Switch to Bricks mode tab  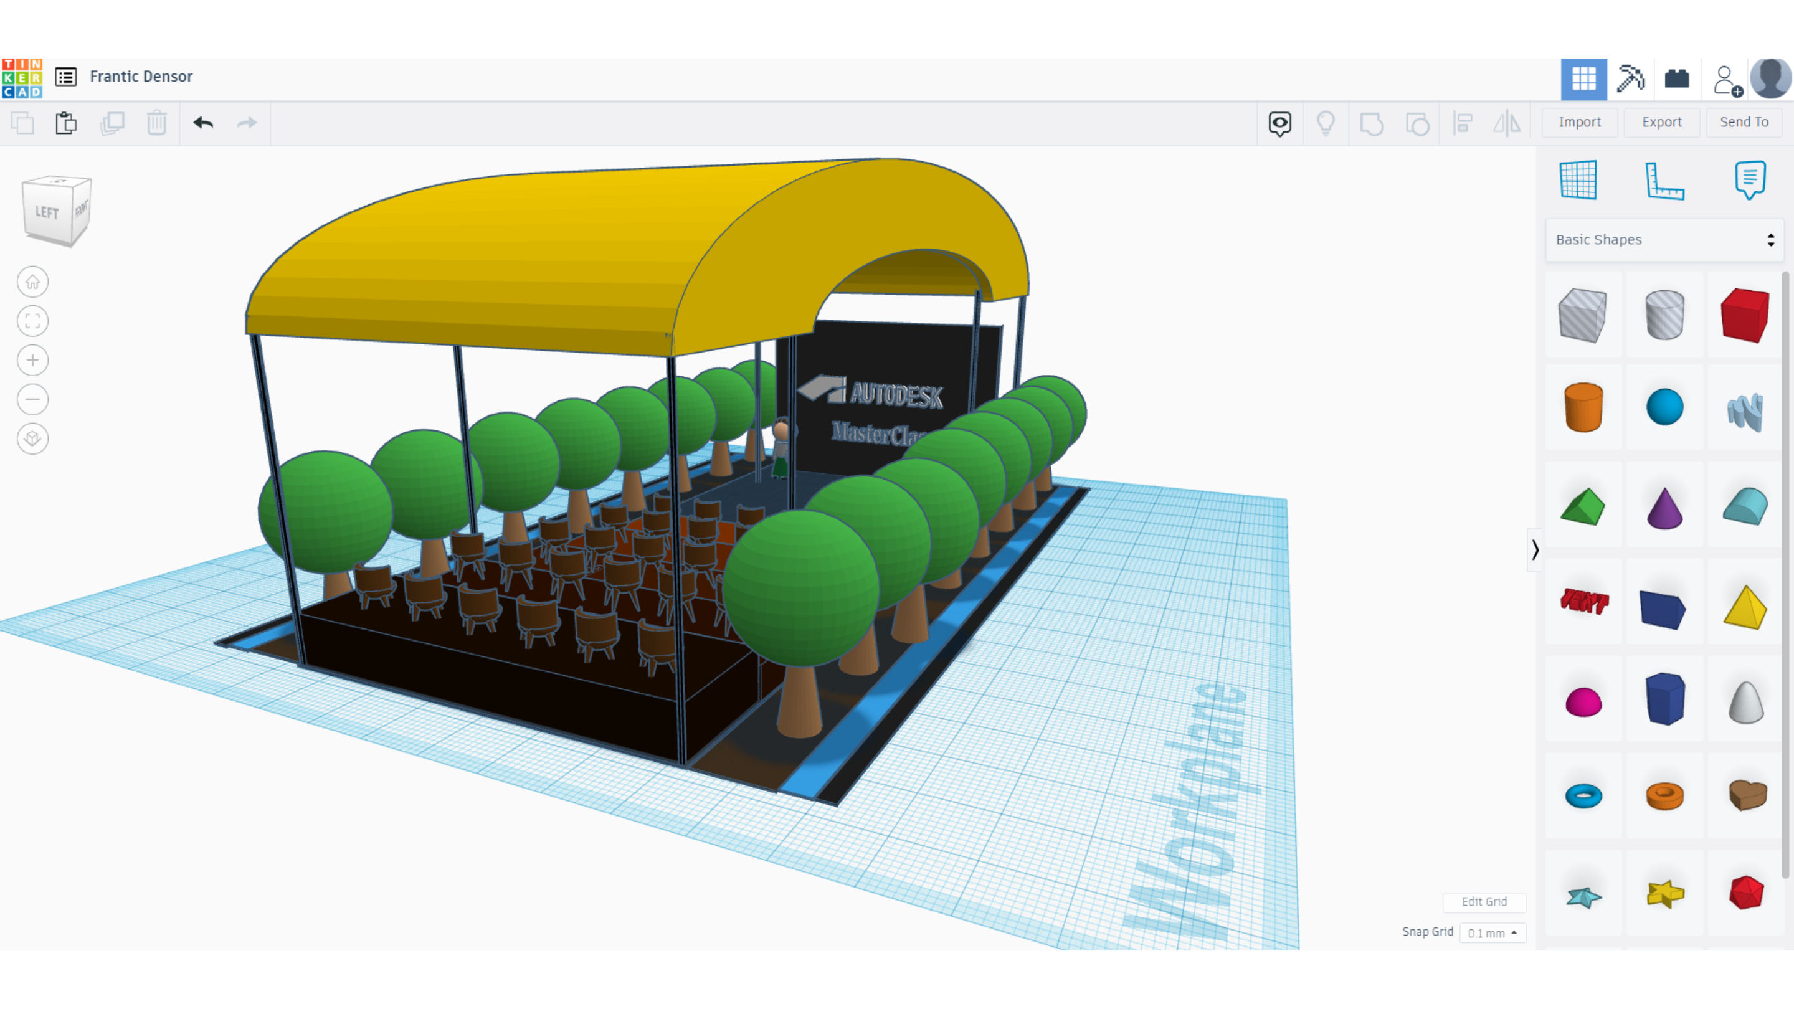pos(1676,78)
